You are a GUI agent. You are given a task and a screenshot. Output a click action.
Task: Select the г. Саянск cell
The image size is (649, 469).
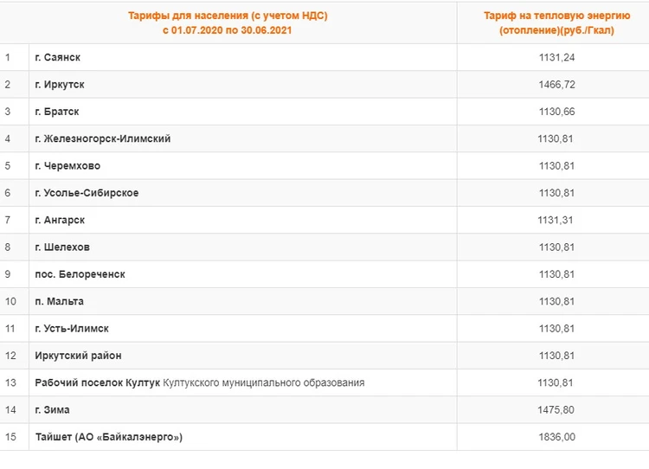click(x=58, y=57)
